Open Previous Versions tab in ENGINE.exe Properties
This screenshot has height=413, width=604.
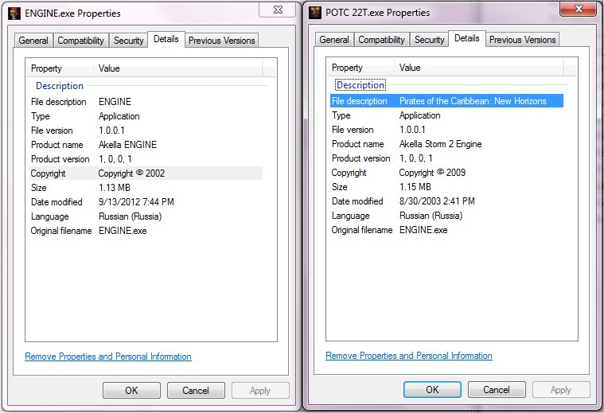click(x=222, y=41)
